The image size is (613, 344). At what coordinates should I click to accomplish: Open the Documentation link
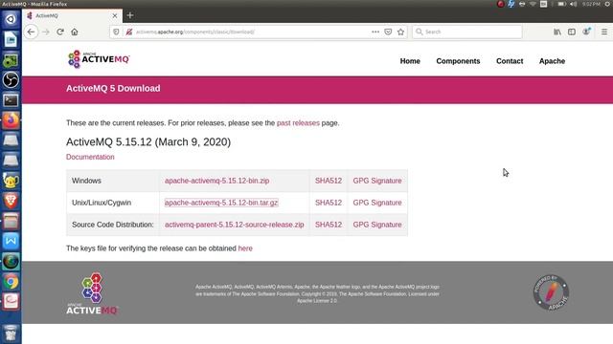click(90, 157)
